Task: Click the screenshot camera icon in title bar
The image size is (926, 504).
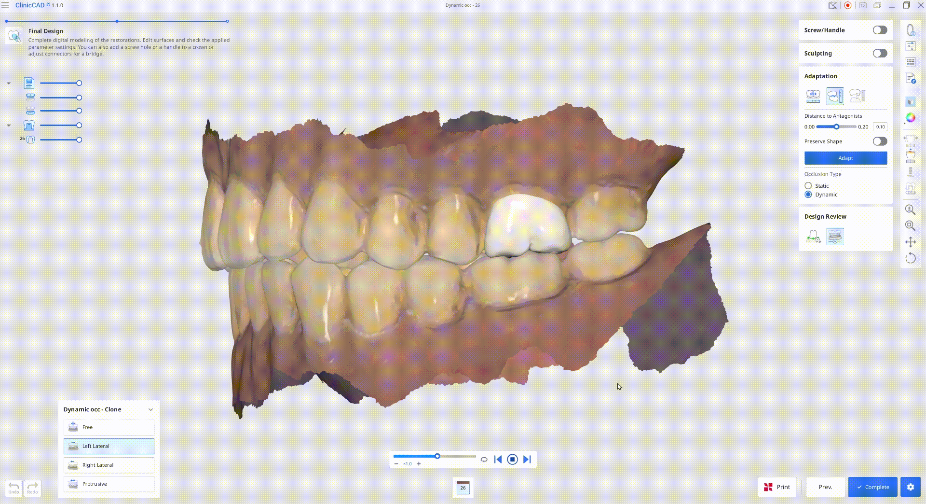Action: [862, 5]
